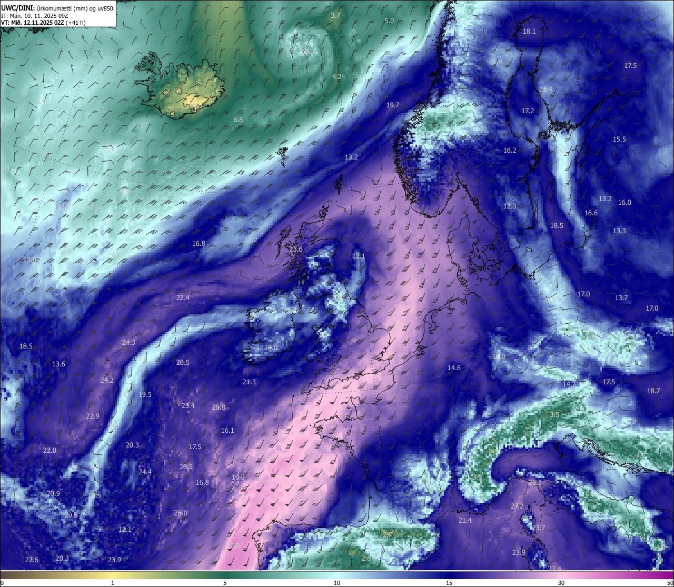The image size is (674, 587).
Task: Click the 16.2 value on the map
Action: [510, 150]
